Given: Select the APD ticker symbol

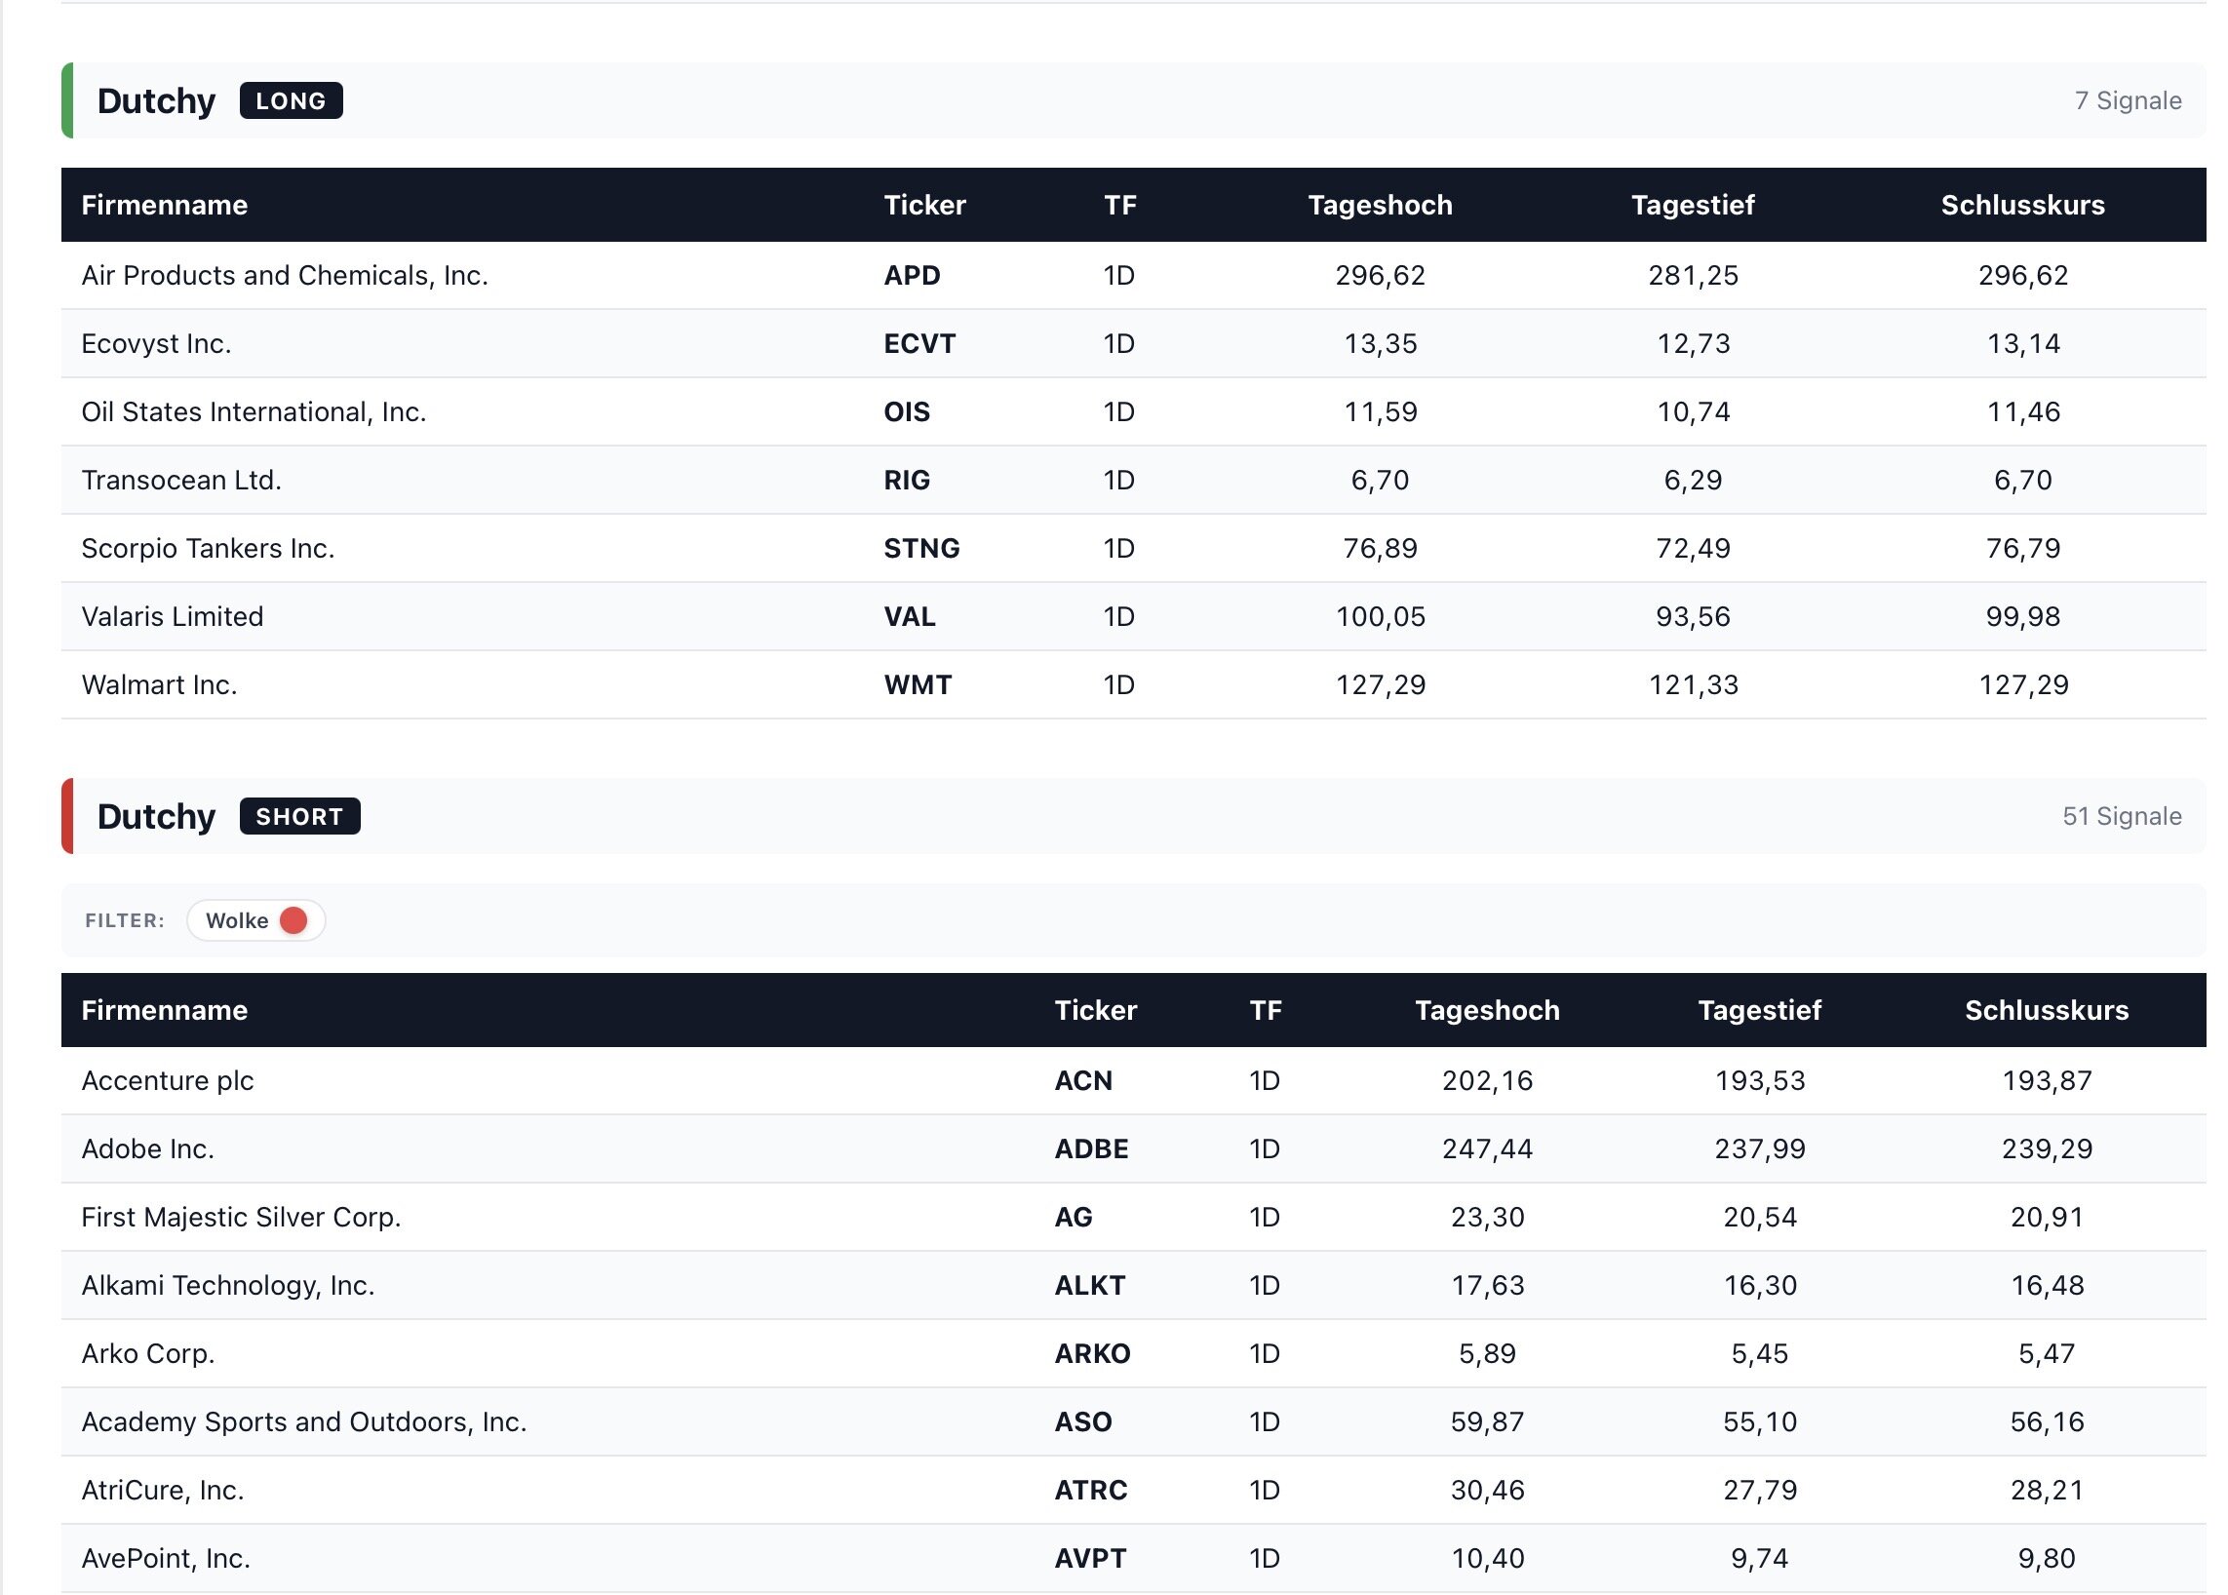Looking at the screenshot, I should coord(912,276).
